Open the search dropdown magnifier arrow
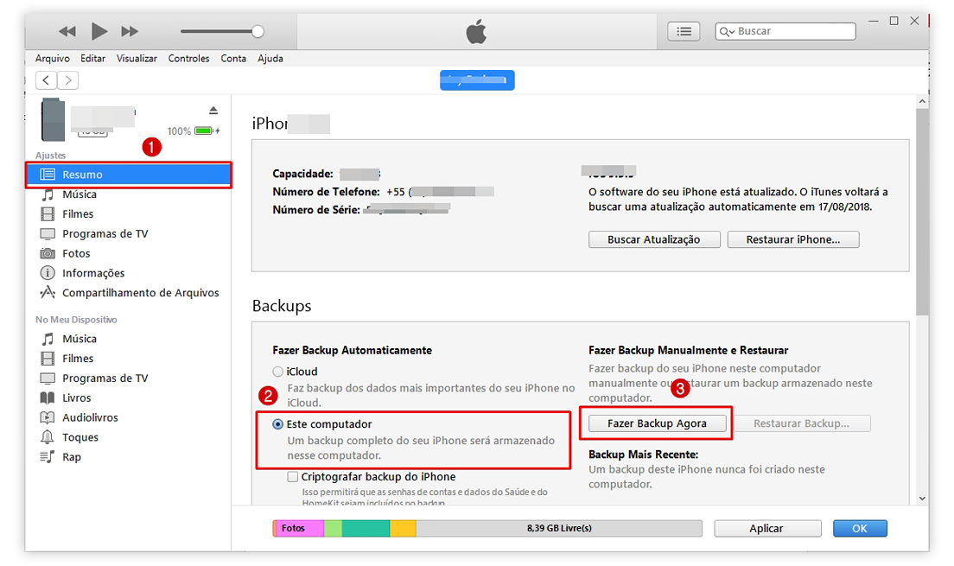The image size is (954, 566). click(728, 32)
